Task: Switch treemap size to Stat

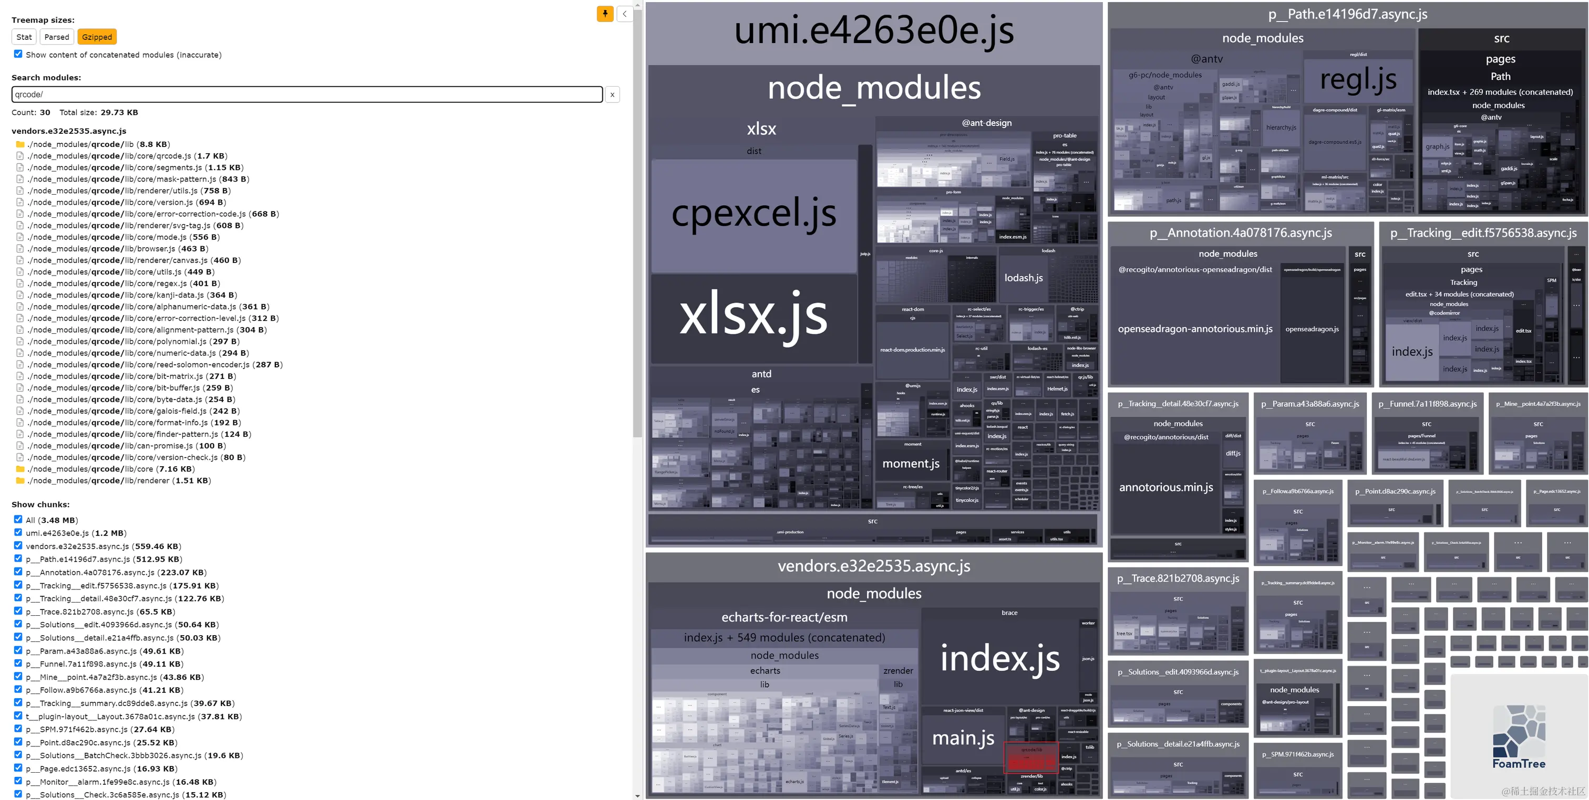Action: click(24, 37)
